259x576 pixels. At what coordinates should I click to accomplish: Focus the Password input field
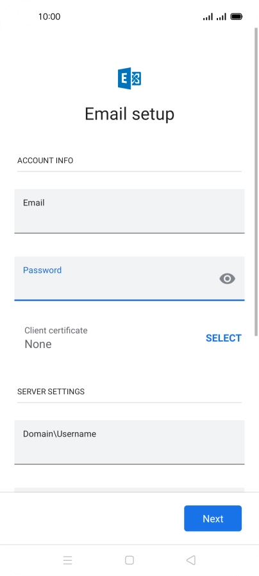click(129, 279)
